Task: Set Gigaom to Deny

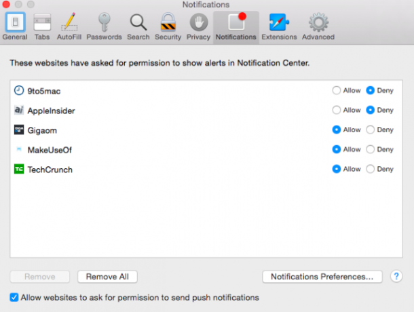Action: 370,130
